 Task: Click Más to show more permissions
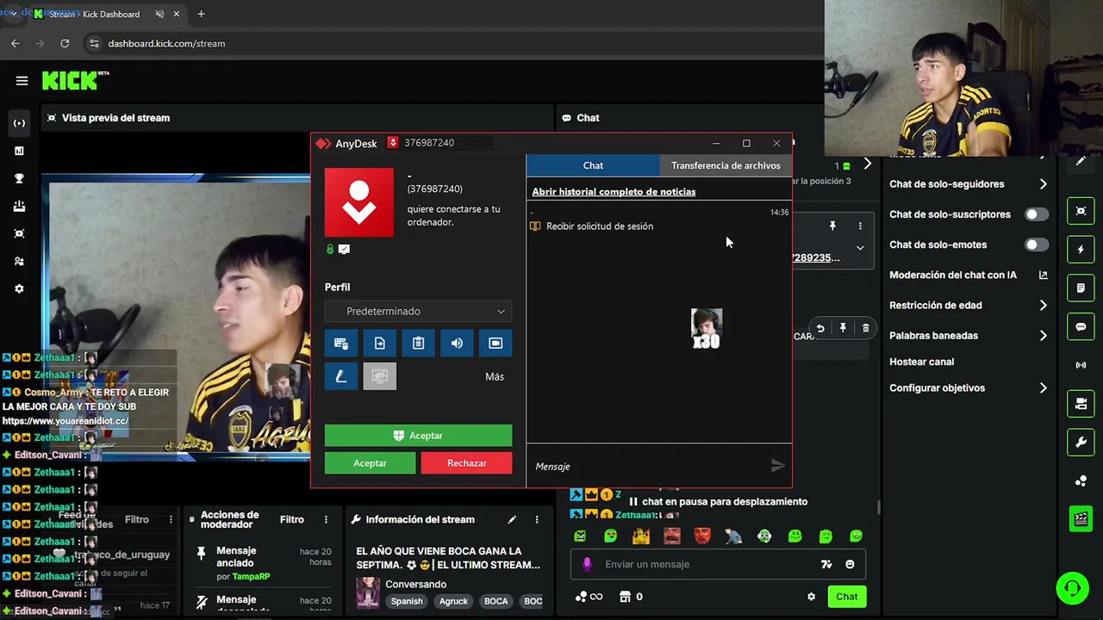[x=495, y=376]
